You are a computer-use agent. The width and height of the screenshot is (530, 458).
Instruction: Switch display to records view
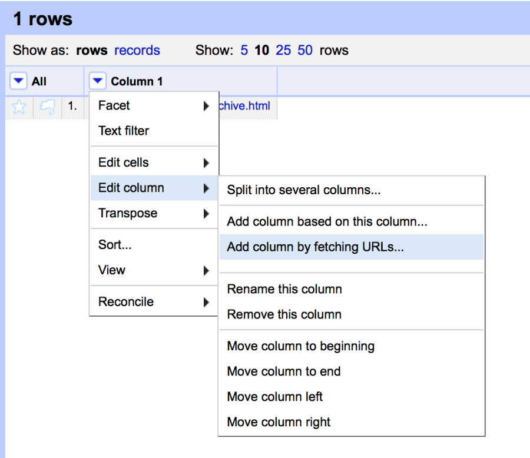[137, 51]
